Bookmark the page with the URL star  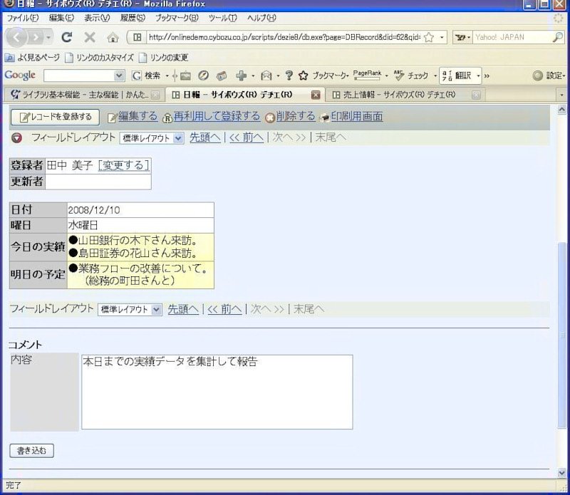[x=429, y=37]
